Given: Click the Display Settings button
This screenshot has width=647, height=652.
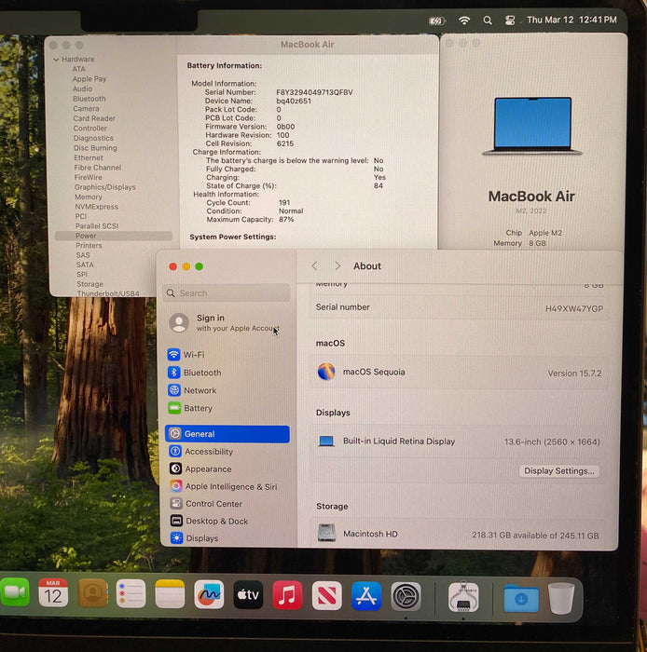Looking at the screenshot, I should click(x=558, y=470).
